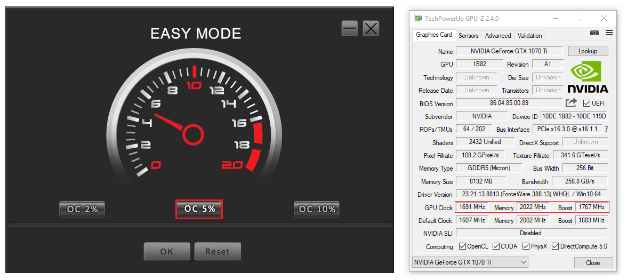Image resolution: width=627 pixels, height=280 pixels.
Task: Click the Bus Width value 256 Bit
Action: pos(585,168)
